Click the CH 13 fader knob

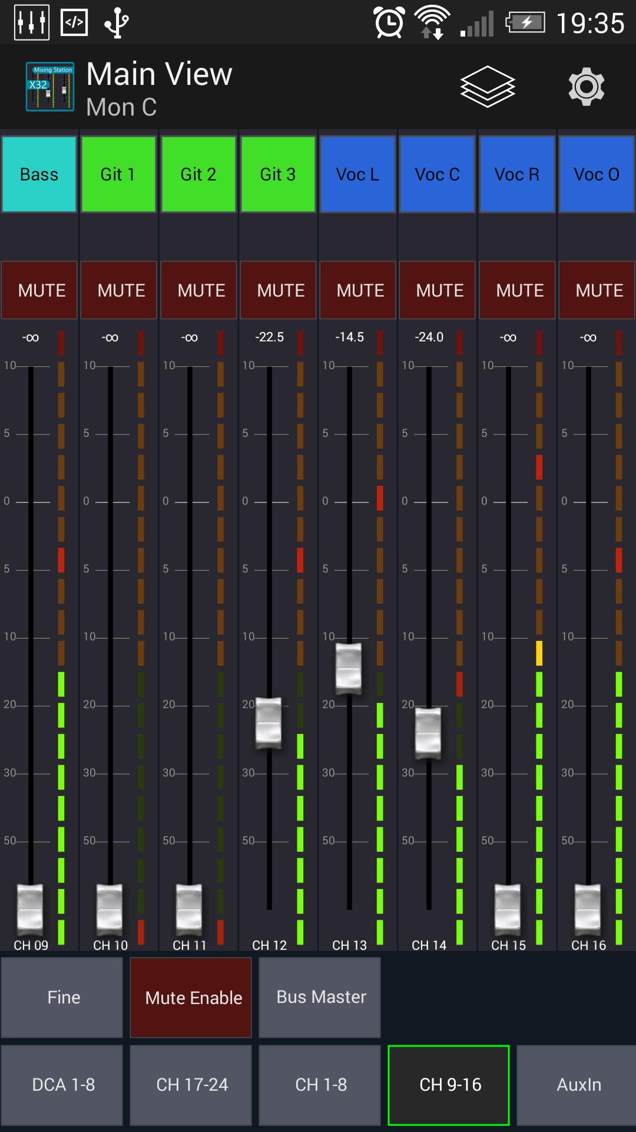349,669
